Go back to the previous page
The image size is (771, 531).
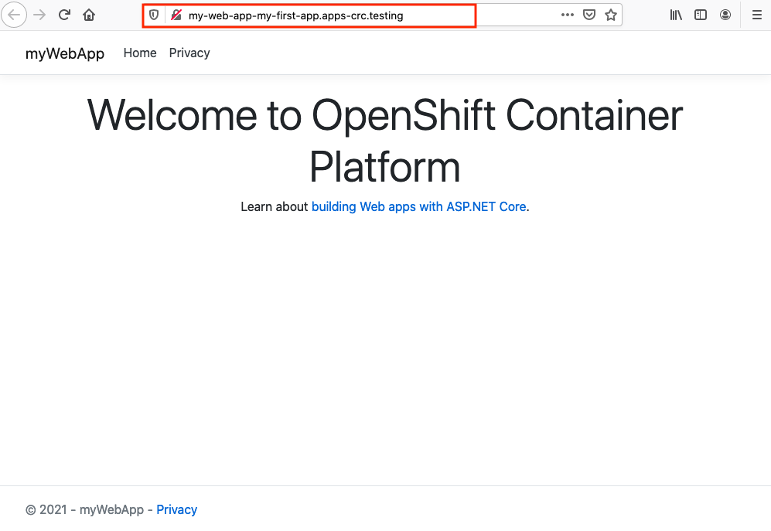pyautogui.click(x=15, y=15)
